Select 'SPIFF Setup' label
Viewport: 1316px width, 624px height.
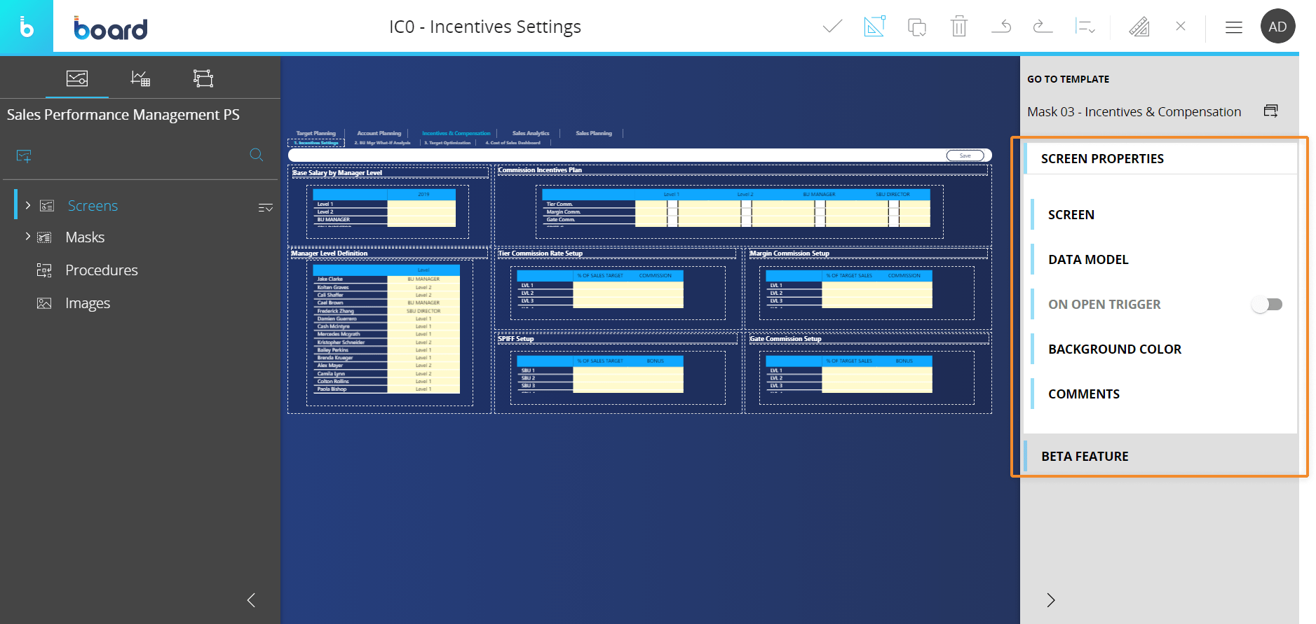coord(516,339)
